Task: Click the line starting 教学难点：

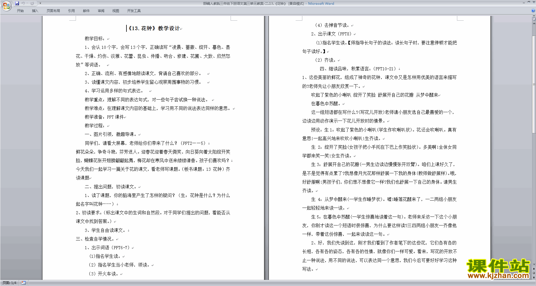Action: tap(158, 108)
